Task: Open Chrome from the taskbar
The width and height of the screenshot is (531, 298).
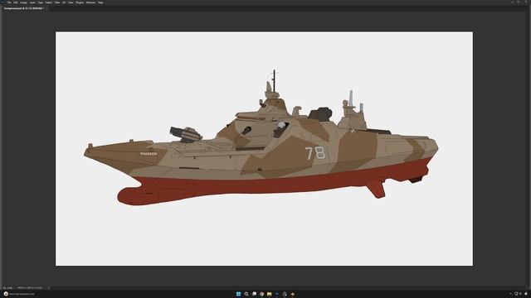Action: click(262, 294)
